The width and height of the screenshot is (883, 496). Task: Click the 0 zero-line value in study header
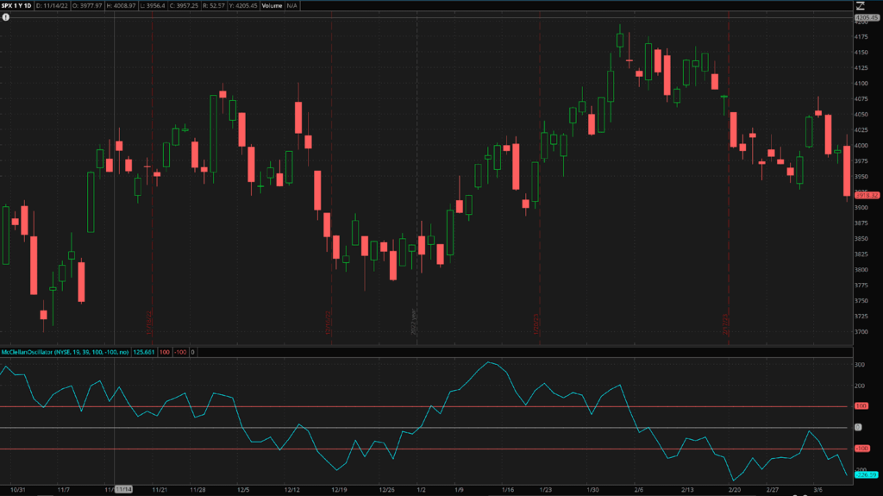192,352
